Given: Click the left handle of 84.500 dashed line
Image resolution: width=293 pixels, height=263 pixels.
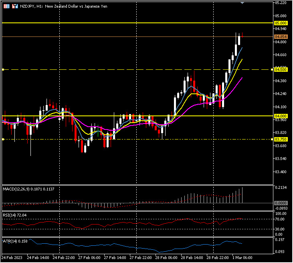Looking at the screenshot, I should point(3,70).
